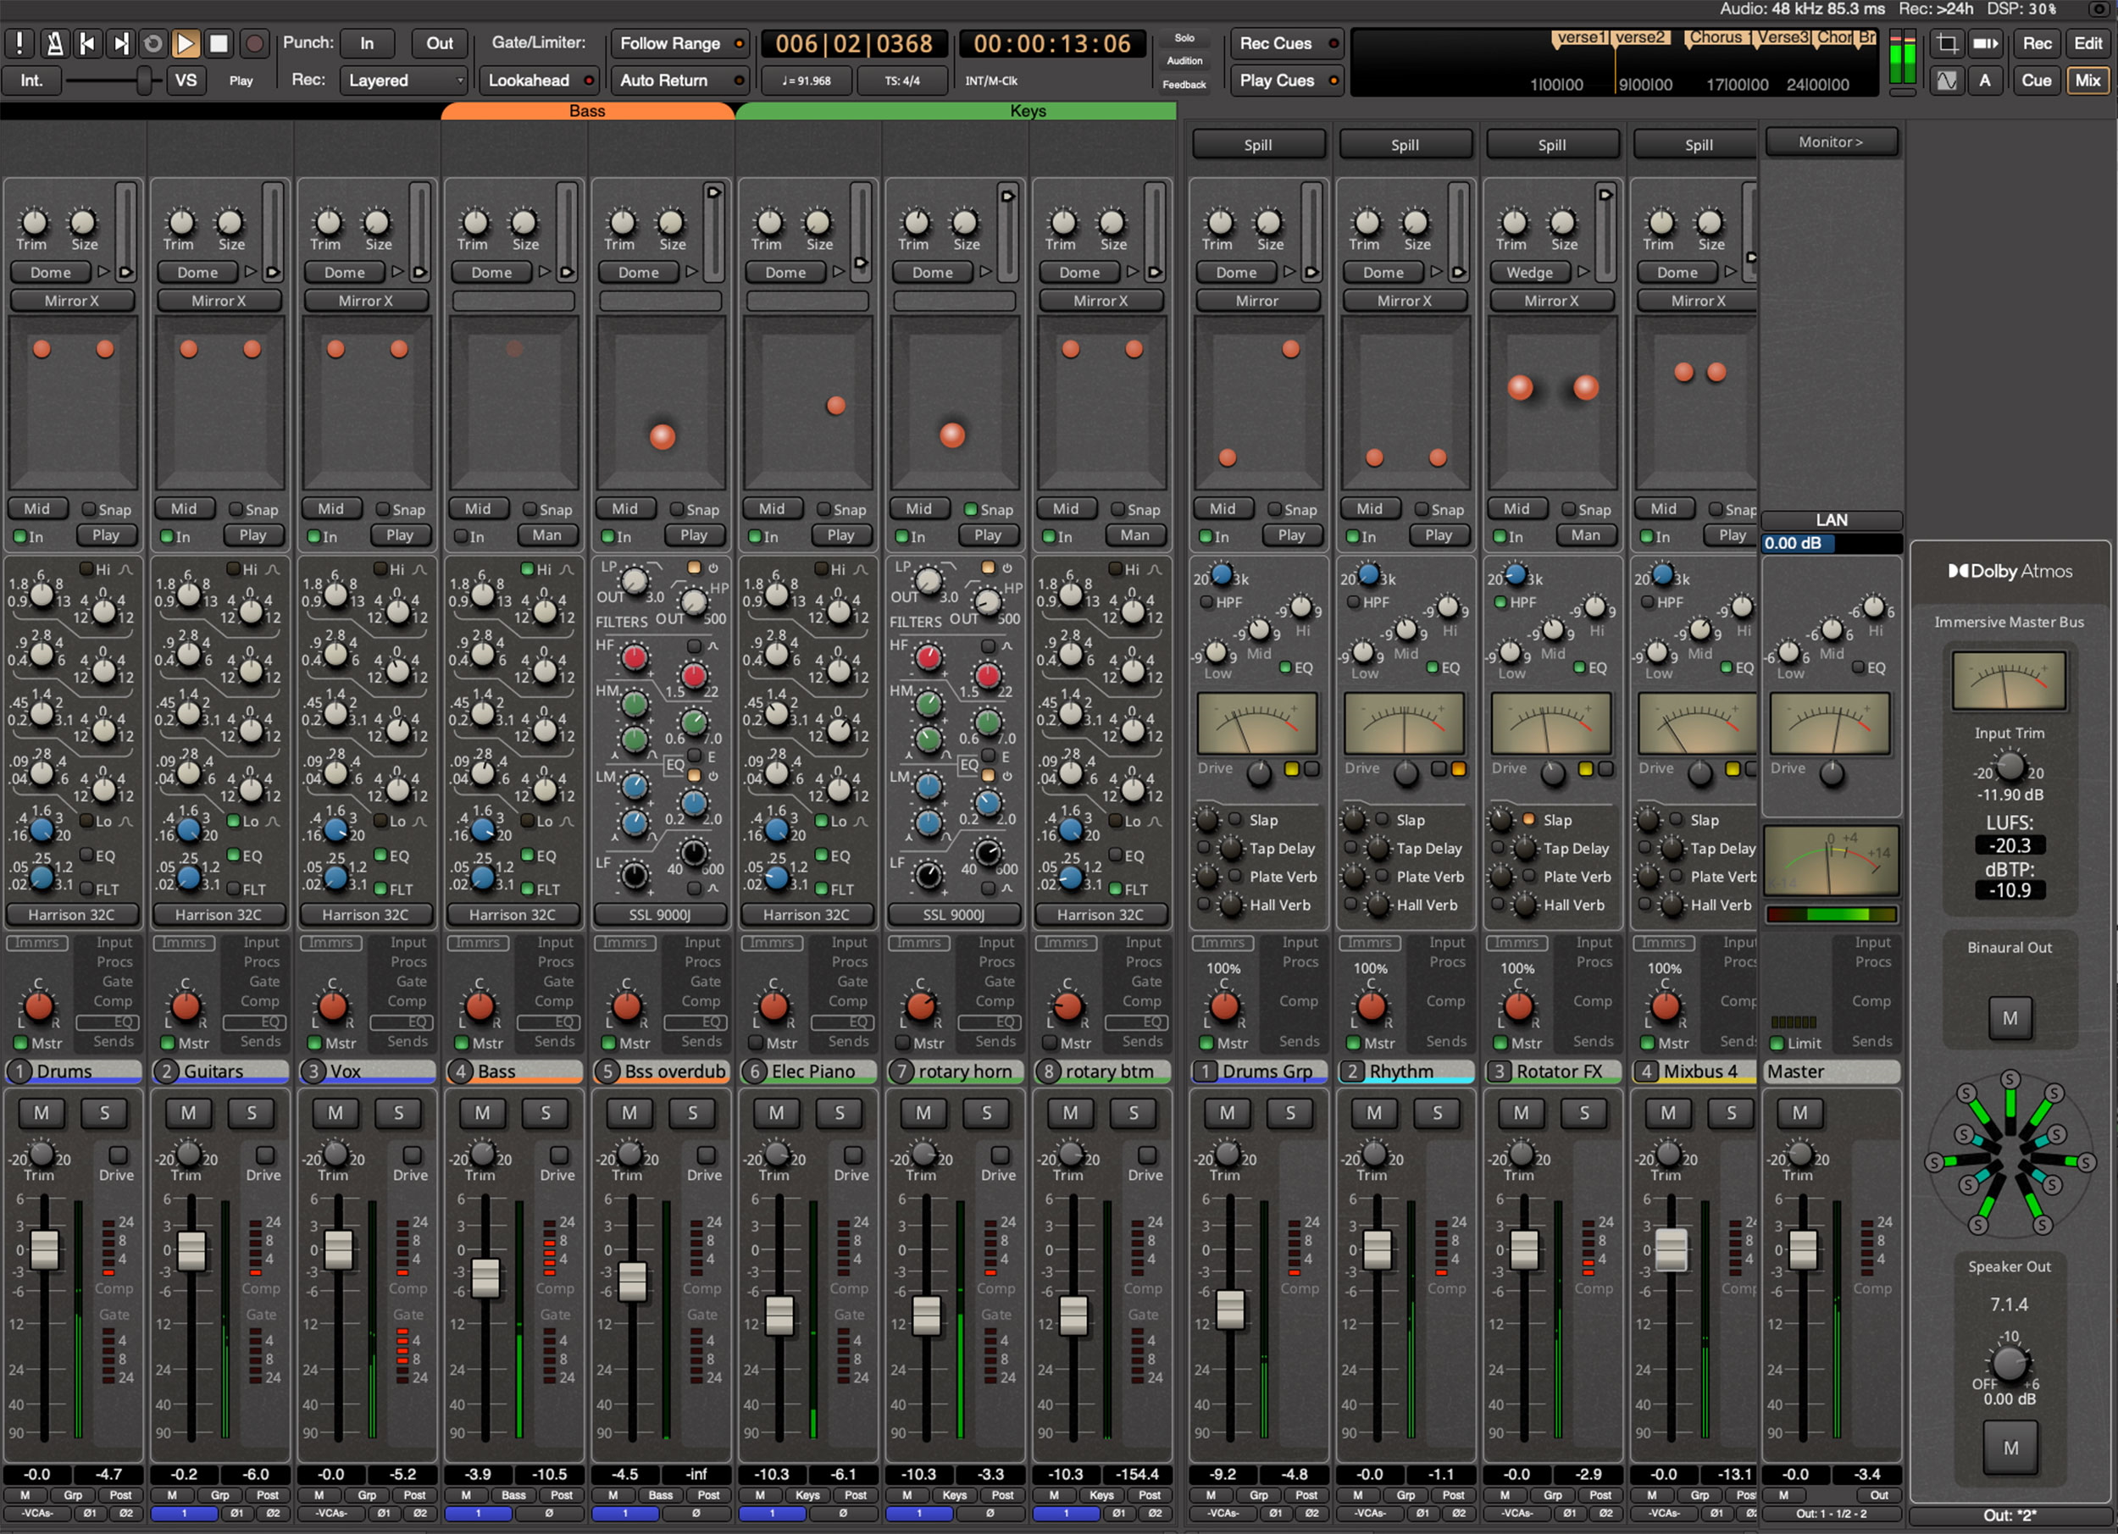
Task: Toggle HPF on Drums Grp bus
Action: pos(1207,602)
